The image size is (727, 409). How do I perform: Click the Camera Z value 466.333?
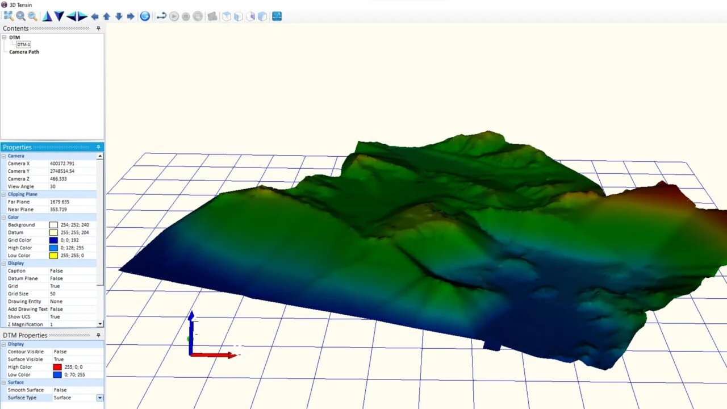tap(59, 179)
